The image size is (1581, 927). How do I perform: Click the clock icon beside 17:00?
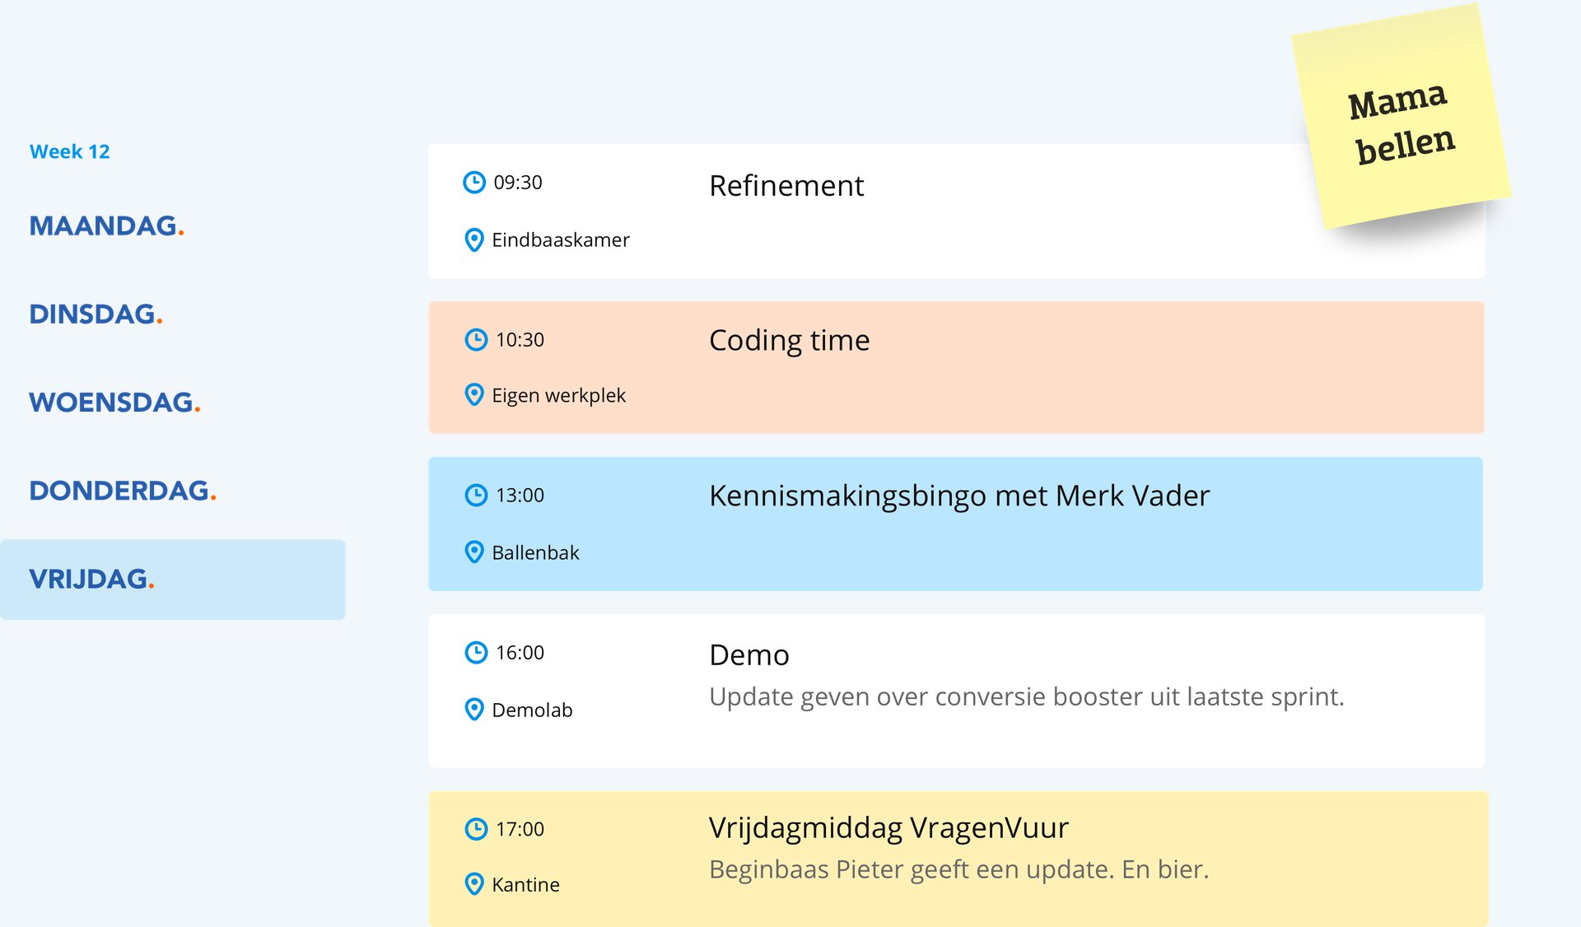click(x=476, y=828)
